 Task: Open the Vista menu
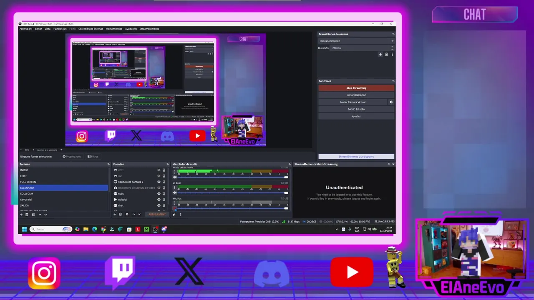point(48,29)
